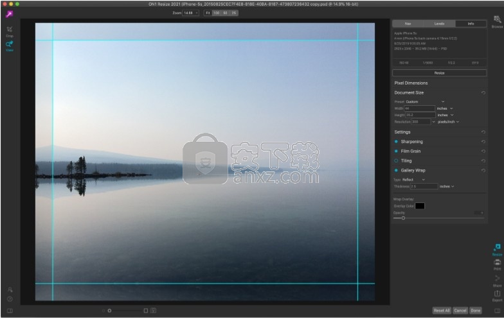Disable Gallery Wrap toggle
This screenshot has width=504, height=319.
tap(396, 171)
